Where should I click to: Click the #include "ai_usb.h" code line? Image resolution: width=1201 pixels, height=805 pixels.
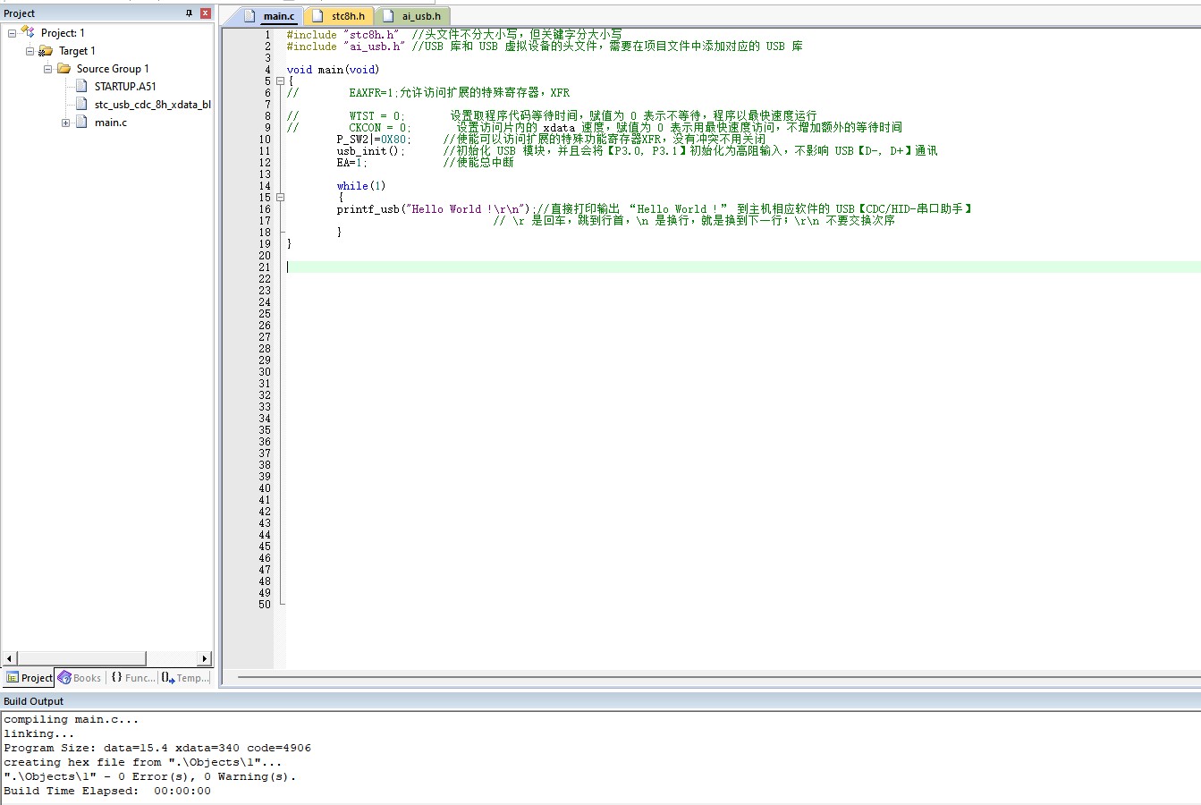(545, 47)
